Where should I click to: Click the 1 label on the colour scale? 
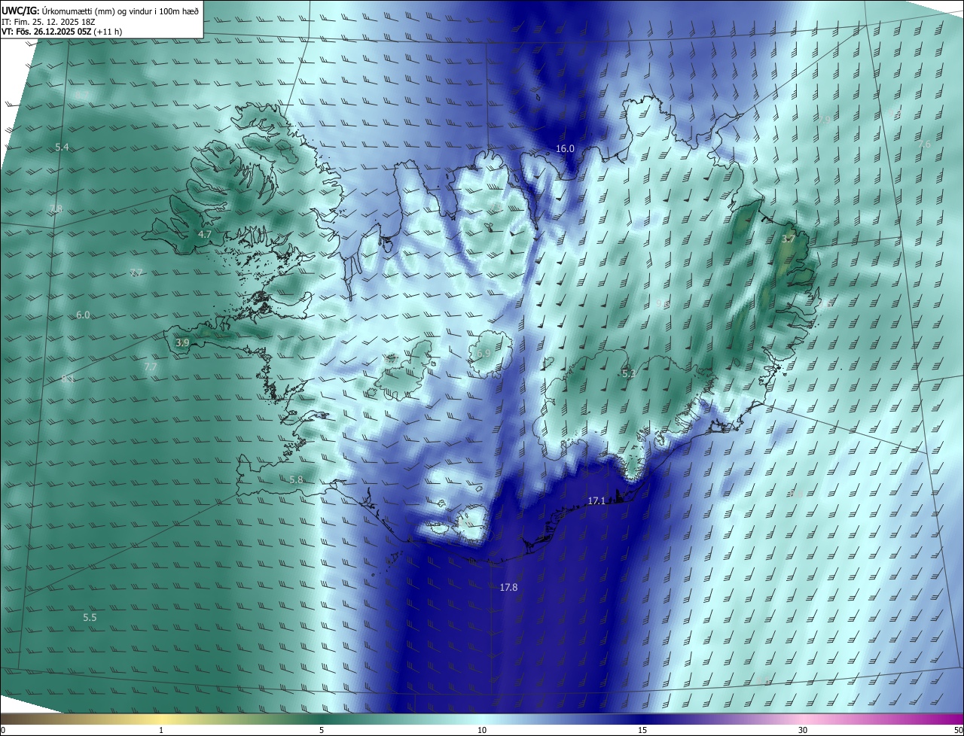click(x=161, y=730)
